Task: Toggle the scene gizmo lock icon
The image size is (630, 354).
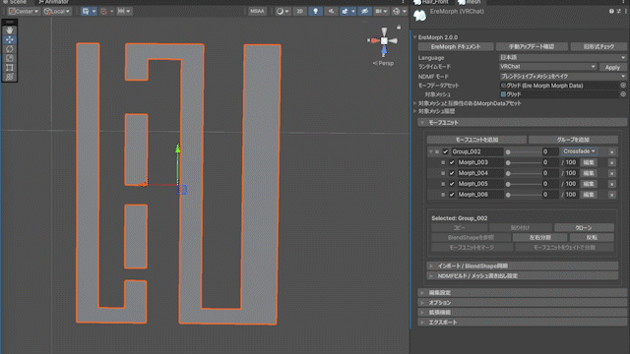Action: (399, 28)
